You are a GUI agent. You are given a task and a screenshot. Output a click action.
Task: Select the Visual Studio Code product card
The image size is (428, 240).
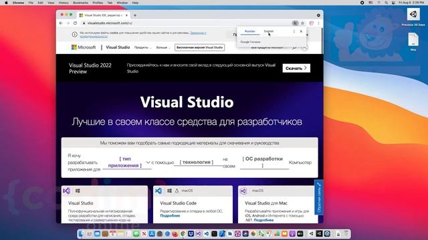point(193,205)
